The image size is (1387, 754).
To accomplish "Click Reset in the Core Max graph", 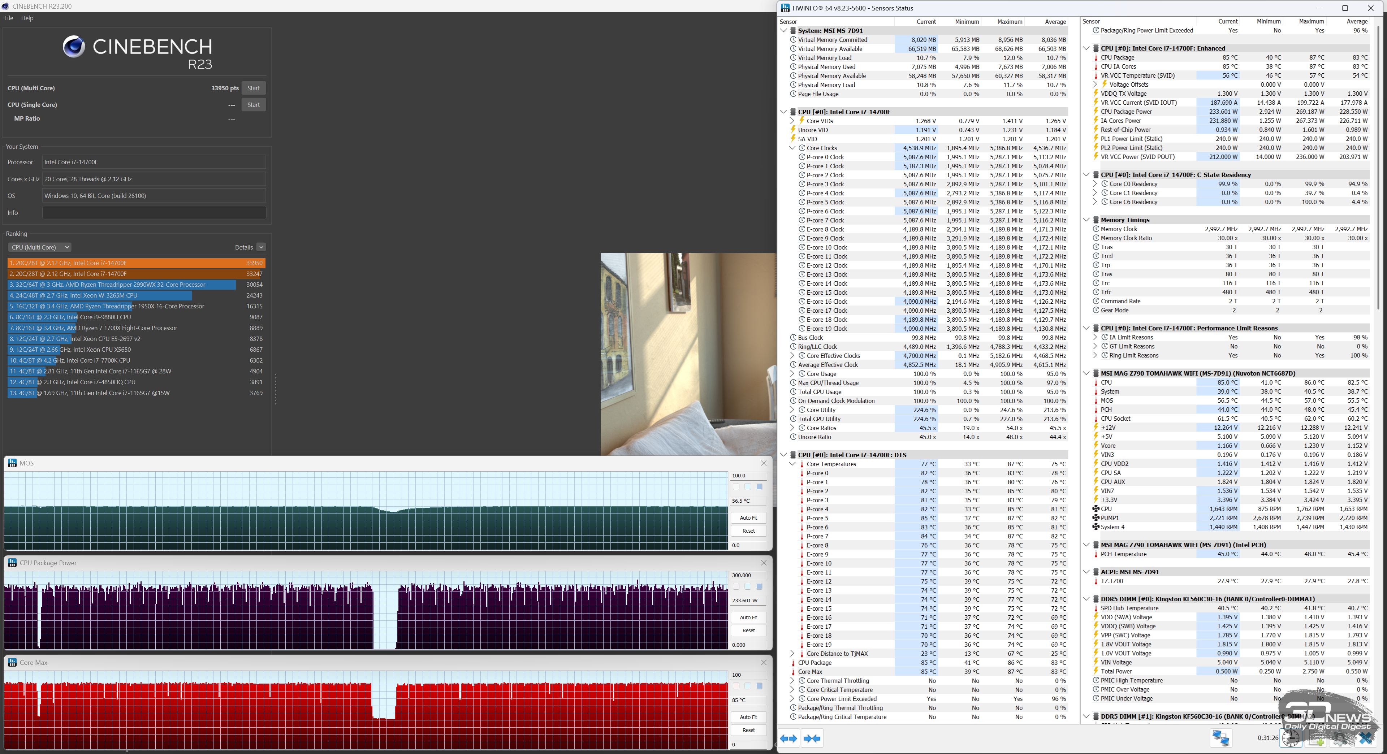I will tap(748, 730).
